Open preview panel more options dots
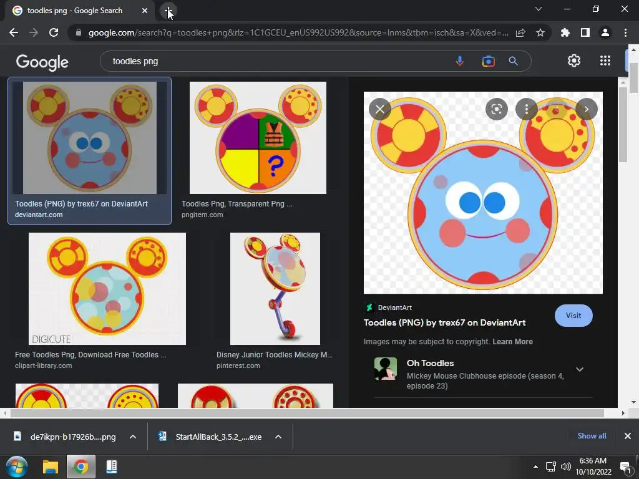Image resolution: width=639 pixels, height=479 pixels. [527, 109]
